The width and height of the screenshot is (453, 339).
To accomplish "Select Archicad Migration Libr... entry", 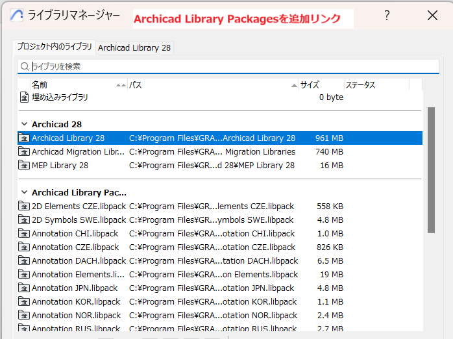I will [220, 152].
